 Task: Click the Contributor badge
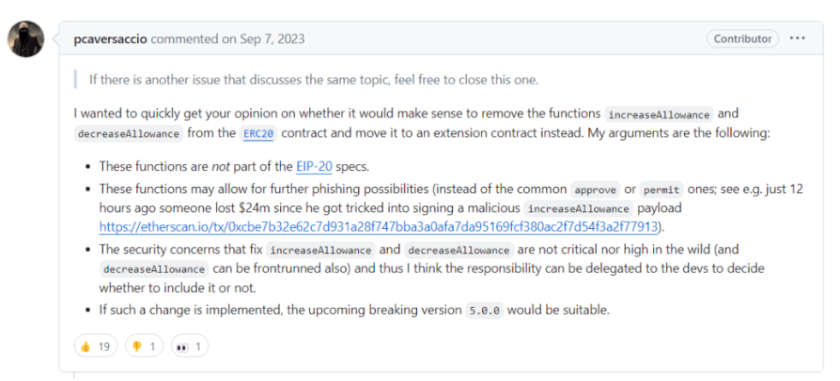click(742, 38)
